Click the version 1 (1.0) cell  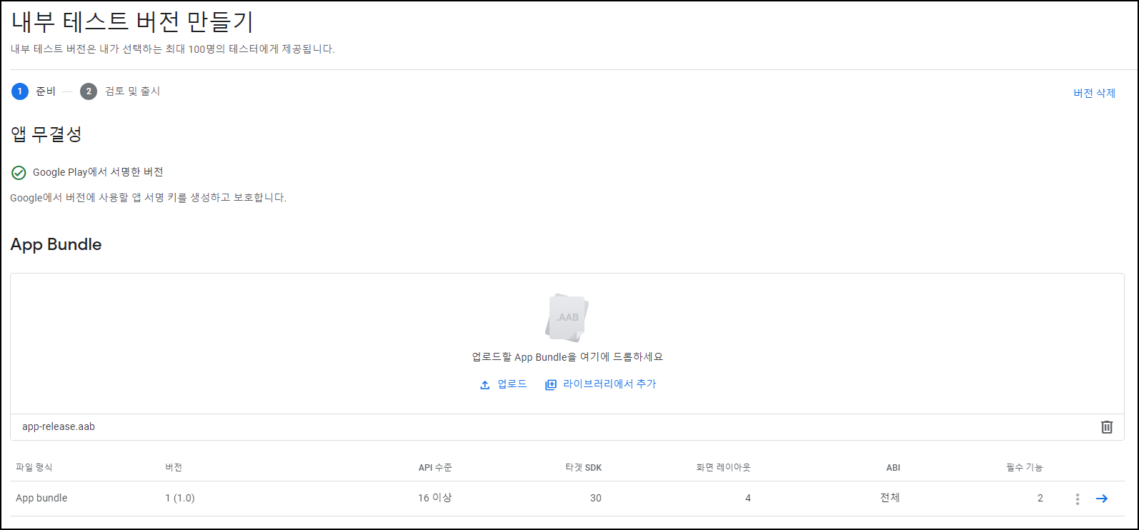tap(180, 498)
